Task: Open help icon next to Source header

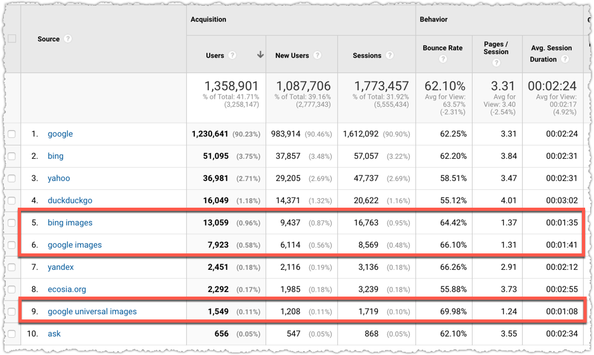Action: 67,39
